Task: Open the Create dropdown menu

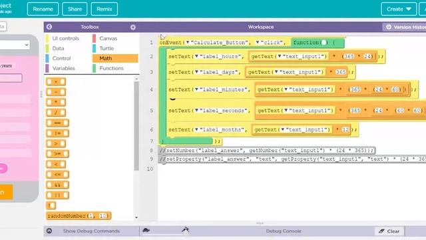Action: coord(399,9)
